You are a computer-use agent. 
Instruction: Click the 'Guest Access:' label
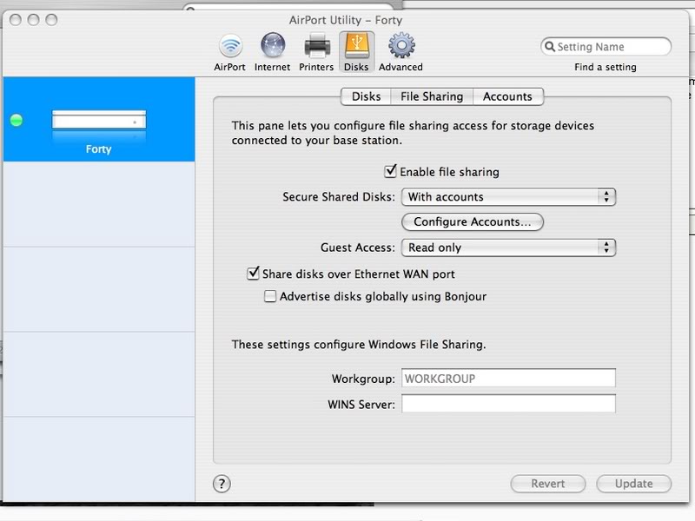(x=358, y=247)
